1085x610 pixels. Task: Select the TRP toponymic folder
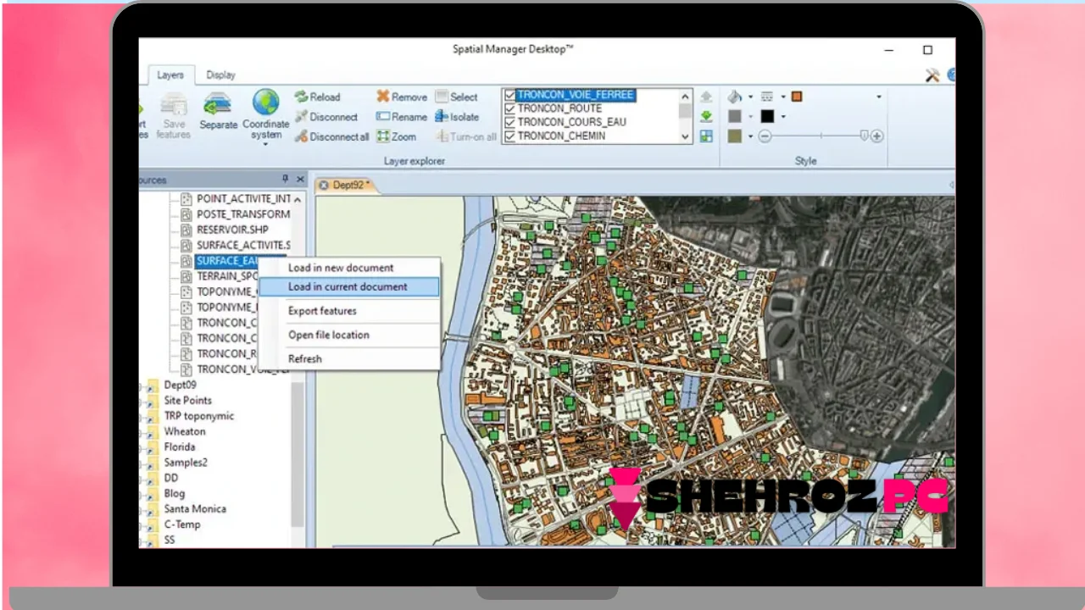coord(199,416)
